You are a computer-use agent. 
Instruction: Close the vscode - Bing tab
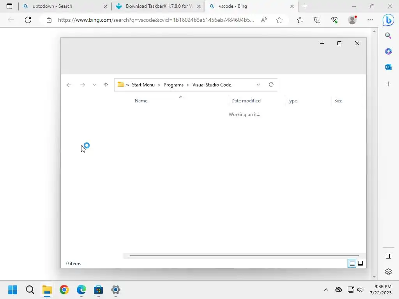[292, 6]
